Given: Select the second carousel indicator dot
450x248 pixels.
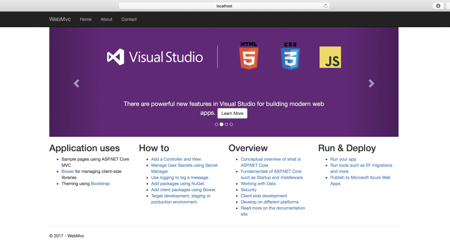Looking at the screenshot, I should (x=221, y=124).
